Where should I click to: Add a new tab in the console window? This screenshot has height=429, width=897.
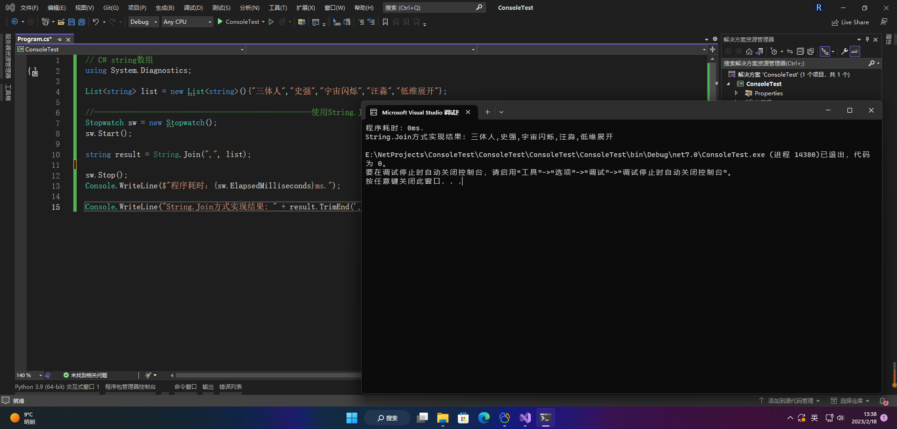pyautogui.click(x=487, y=112)
